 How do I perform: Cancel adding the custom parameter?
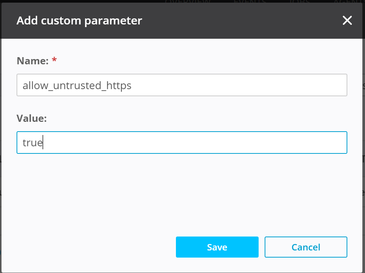click(306, 247)
